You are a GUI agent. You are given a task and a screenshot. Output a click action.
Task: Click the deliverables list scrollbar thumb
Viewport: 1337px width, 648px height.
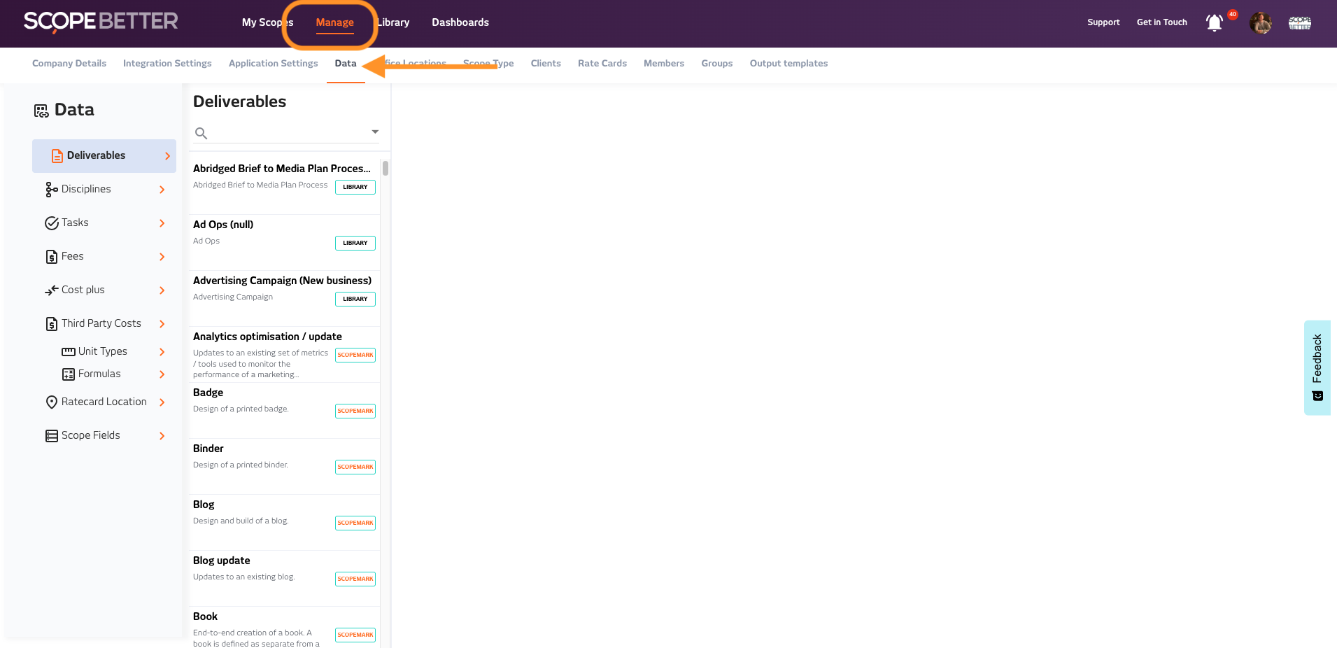point(385,169)
